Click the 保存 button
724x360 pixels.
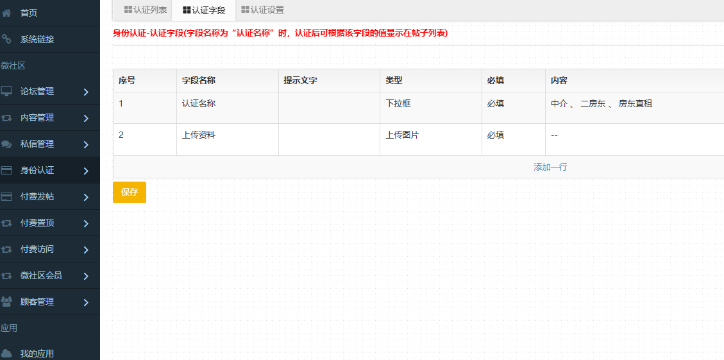coord(130,192)
